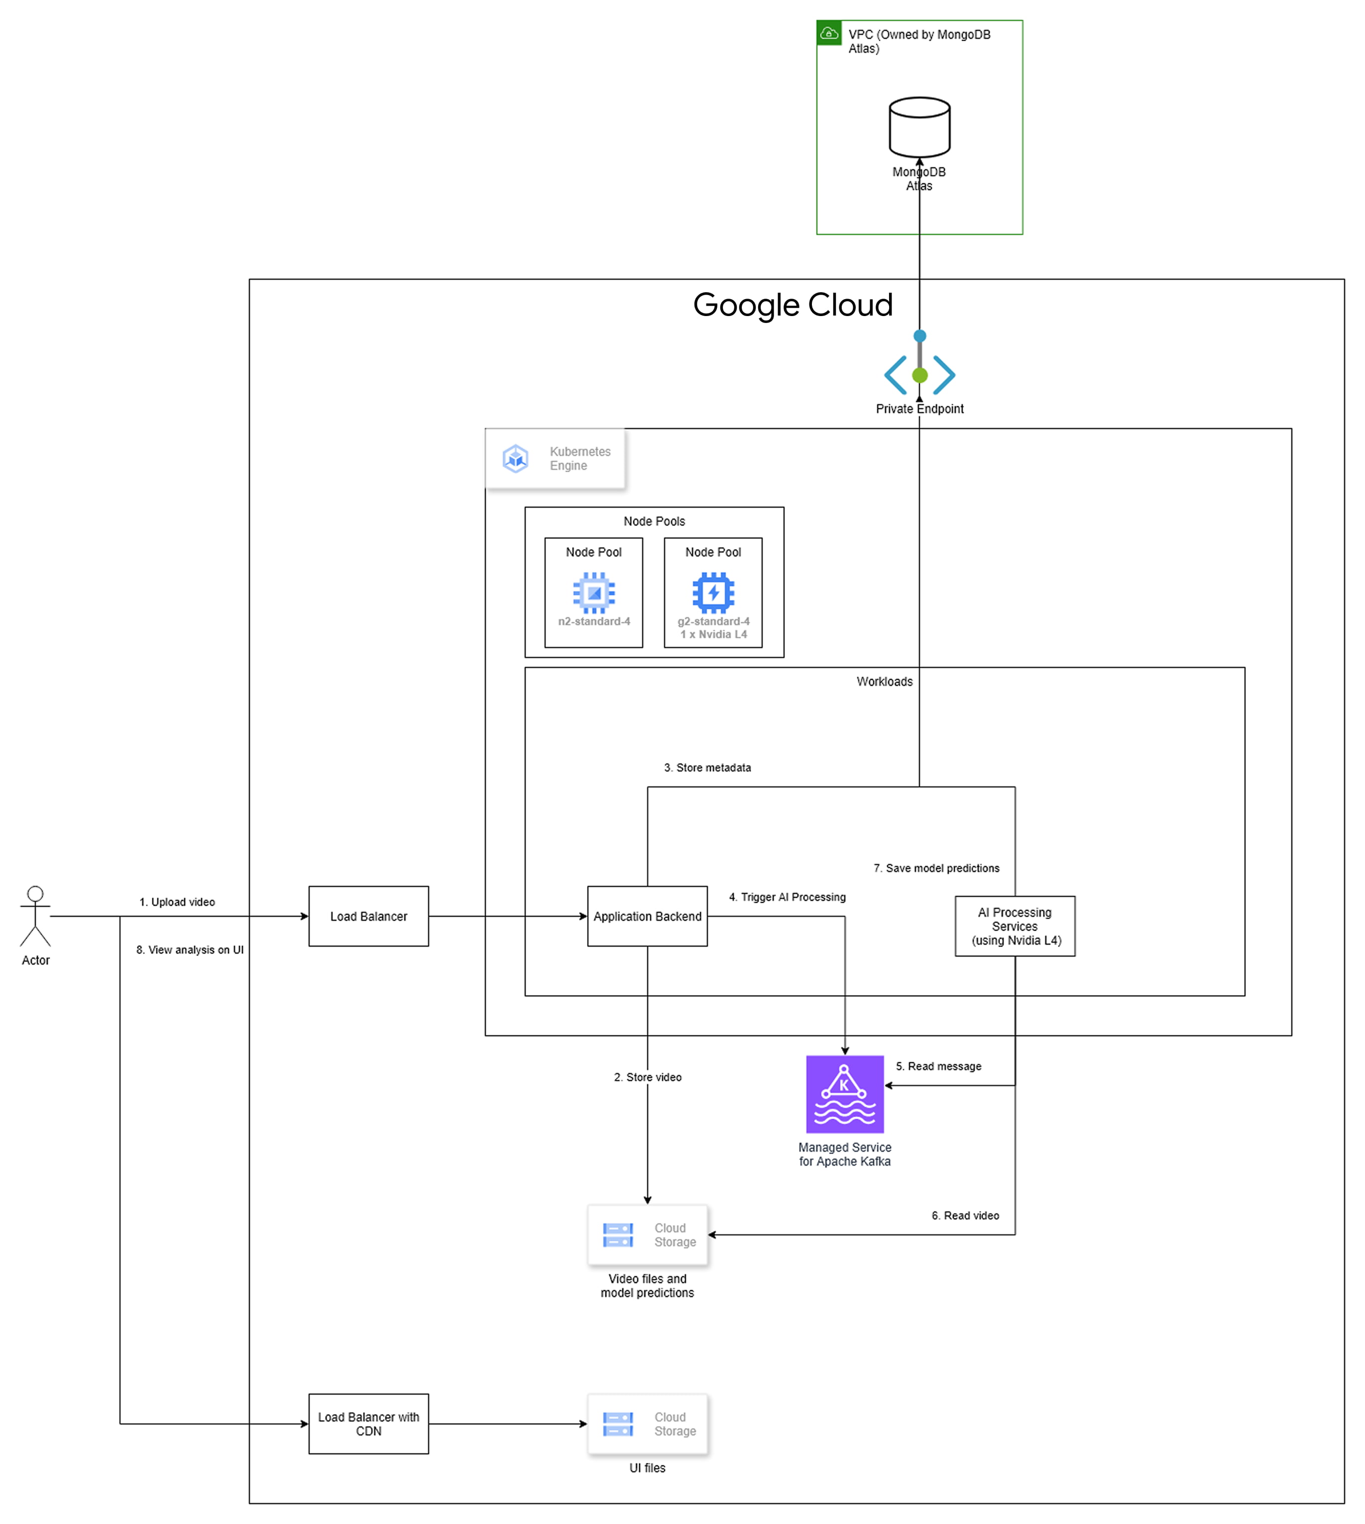Select the green VPC cloud icon
This screenshot has width=1365, height=1524.
coord(829,33)
